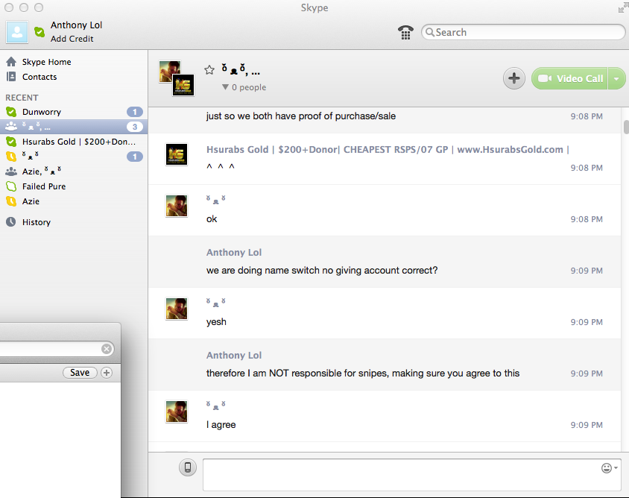The image size is (629, 498).
Task: Start a Video Call
Action: [x=569, y=79]
